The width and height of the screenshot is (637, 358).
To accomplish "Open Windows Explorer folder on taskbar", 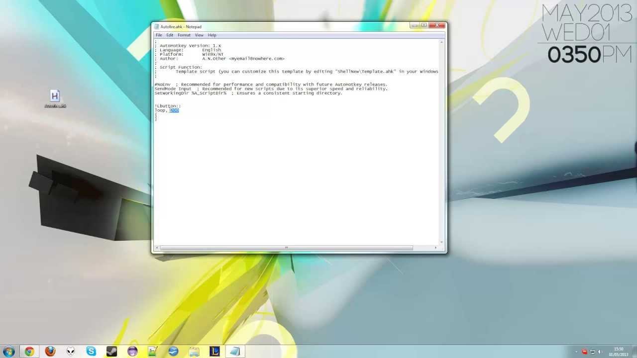I will point(194,352).
